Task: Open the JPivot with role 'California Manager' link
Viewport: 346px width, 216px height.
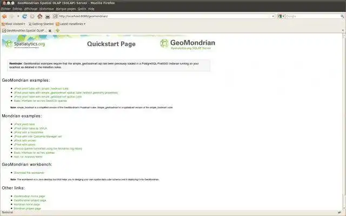Action: tap(38, 136)
